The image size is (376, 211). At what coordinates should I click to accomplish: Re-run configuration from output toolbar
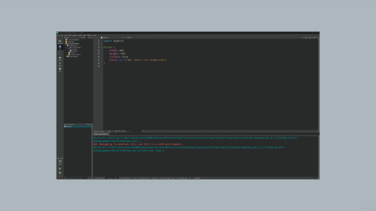pos(117,131)
